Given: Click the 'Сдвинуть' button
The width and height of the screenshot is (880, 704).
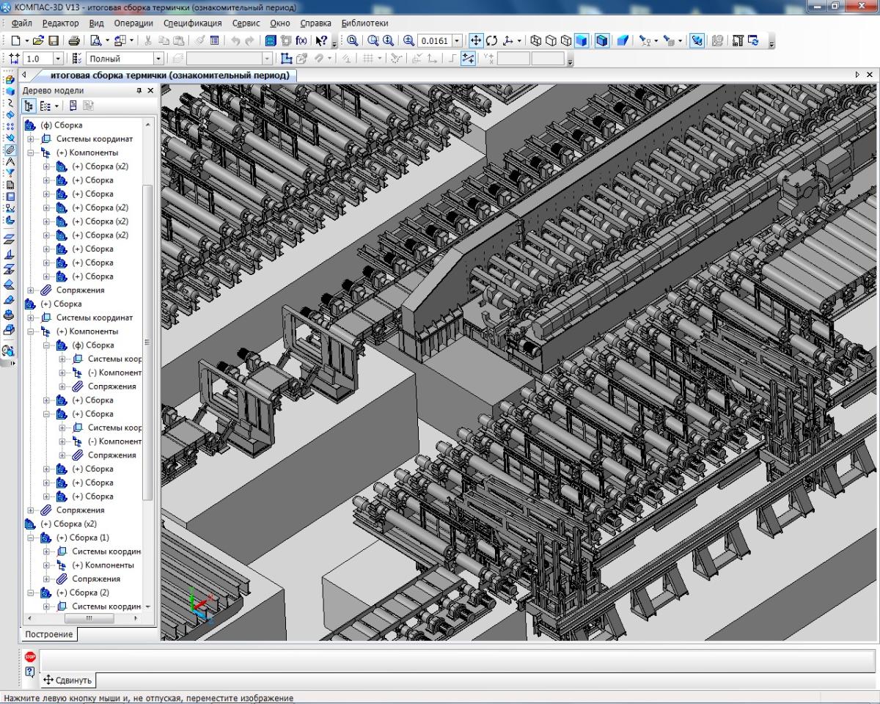Looking at the screenshot, I should (67, 681).
